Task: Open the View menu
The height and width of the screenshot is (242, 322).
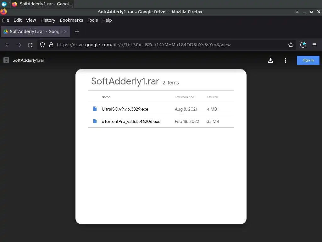Action: click(31, 20)
